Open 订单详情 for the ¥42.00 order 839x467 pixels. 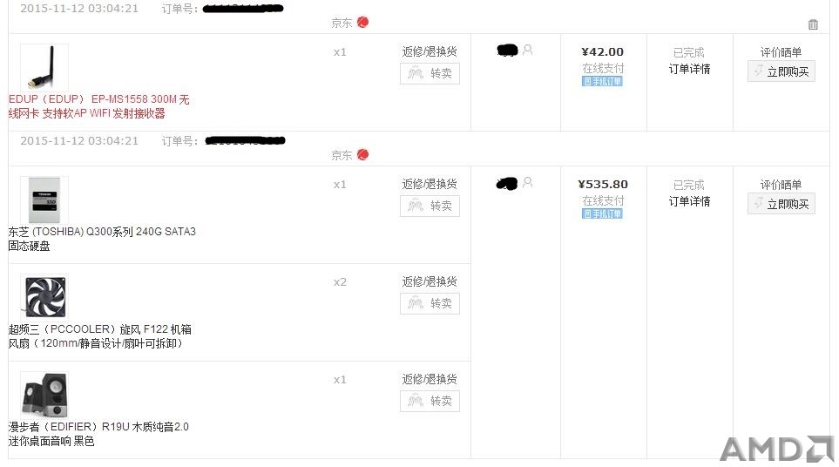pos(689,69)
